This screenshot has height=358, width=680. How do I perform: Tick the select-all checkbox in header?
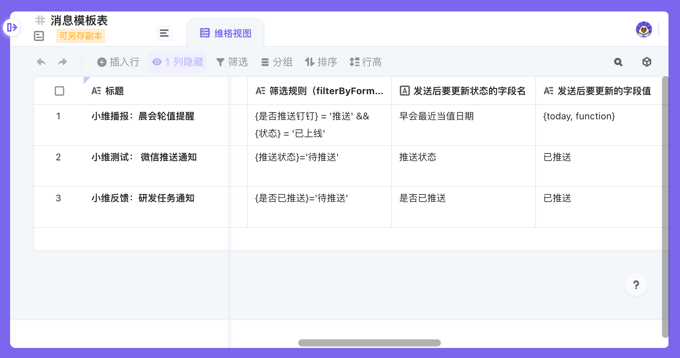59,91
